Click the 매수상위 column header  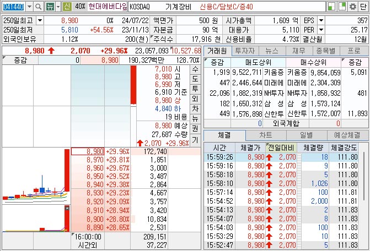coord(313,62)
